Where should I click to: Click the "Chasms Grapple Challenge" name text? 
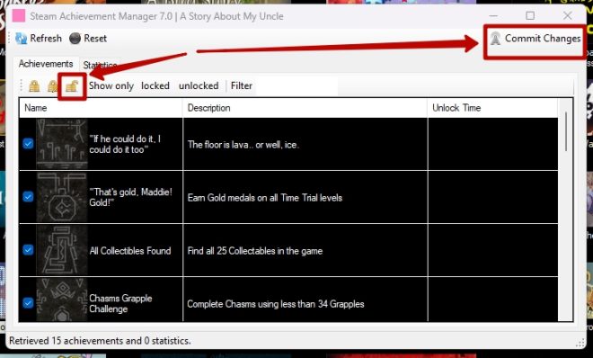120,303
